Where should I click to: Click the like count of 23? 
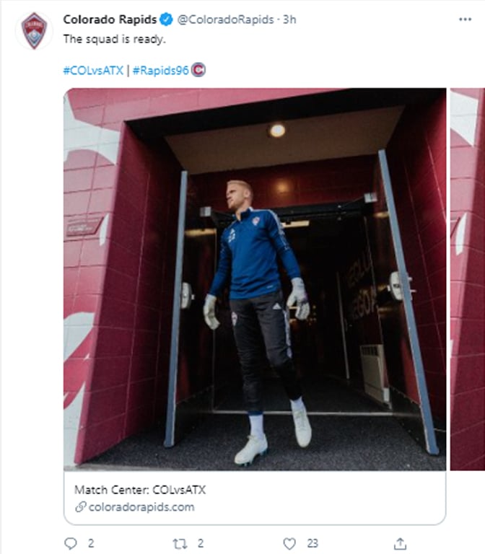tap(313, 543)
